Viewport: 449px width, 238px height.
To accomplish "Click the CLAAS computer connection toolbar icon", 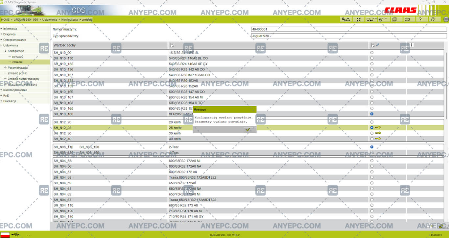I will coord(371,19).
